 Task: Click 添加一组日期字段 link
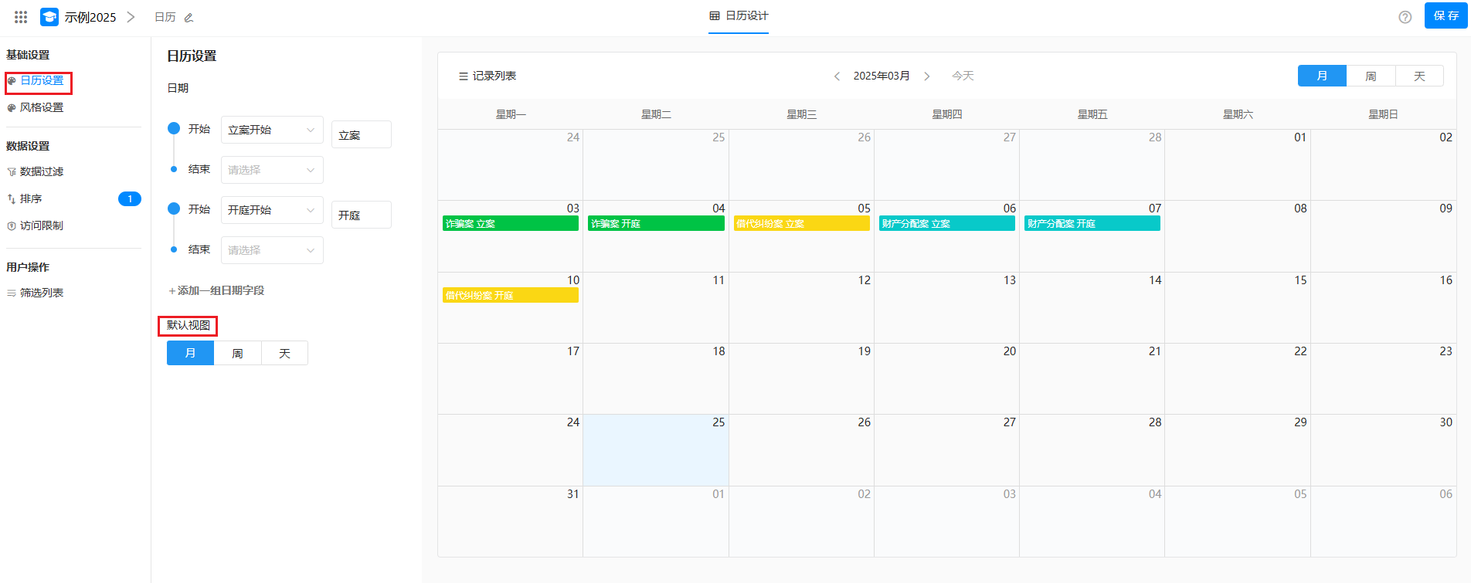click(x=217, y=290)
